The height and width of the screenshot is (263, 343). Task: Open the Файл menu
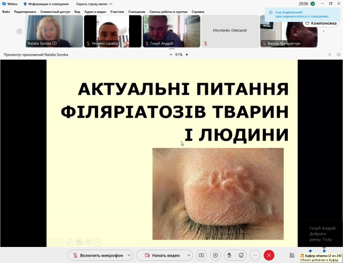[6, 12]
